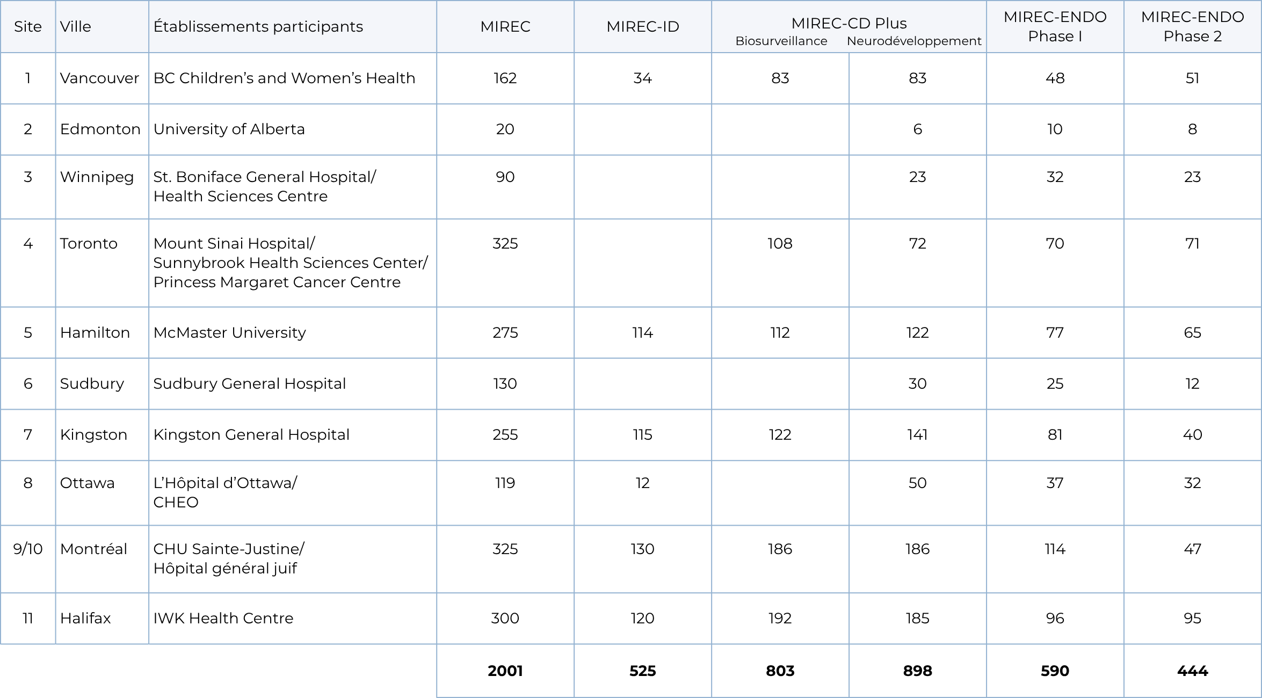1262x698 pixels.
Task: Click Edmonton's MIREC value 20
Action: coord(505,129)
